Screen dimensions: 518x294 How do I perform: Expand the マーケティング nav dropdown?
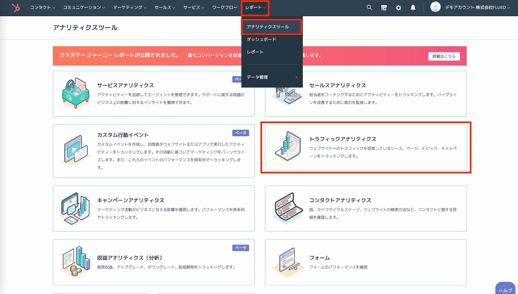pyautogui.click(x=129, y=7)
